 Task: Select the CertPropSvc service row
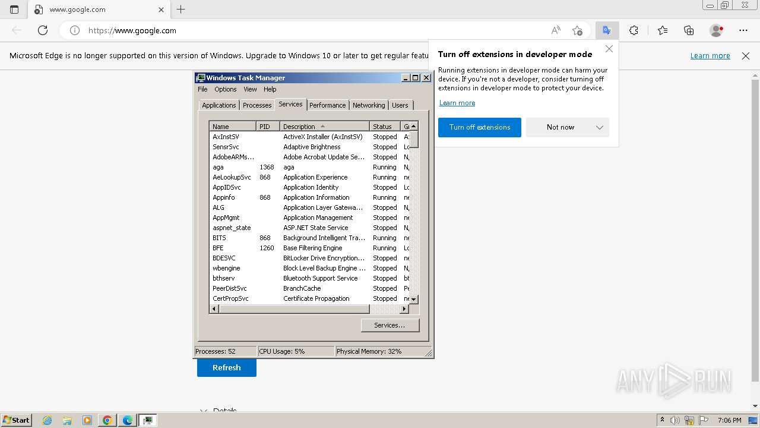[309, 298]
